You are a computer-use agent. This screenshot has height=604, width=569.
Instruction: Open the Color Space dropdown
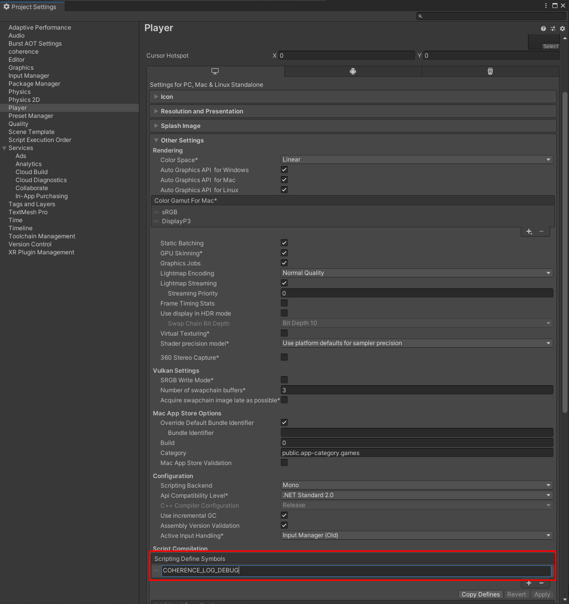point(417,160)
